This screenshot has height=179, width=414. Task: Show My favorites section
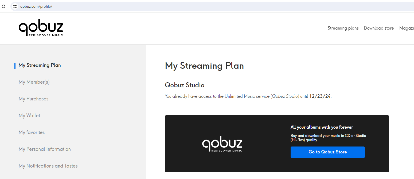[x=32, y=132]
